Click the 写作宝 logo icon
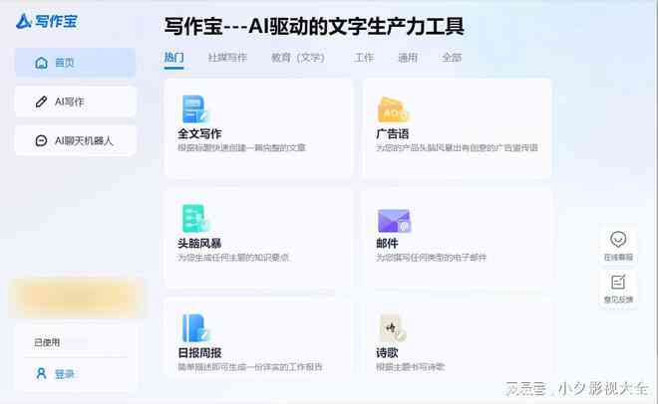The image size is (658, 404). click(x=23, y=21)
